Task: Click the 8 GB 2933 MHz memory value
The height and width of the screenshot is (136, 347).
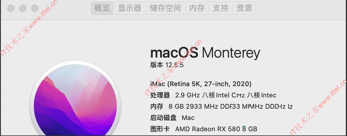Action: (231, 107)
